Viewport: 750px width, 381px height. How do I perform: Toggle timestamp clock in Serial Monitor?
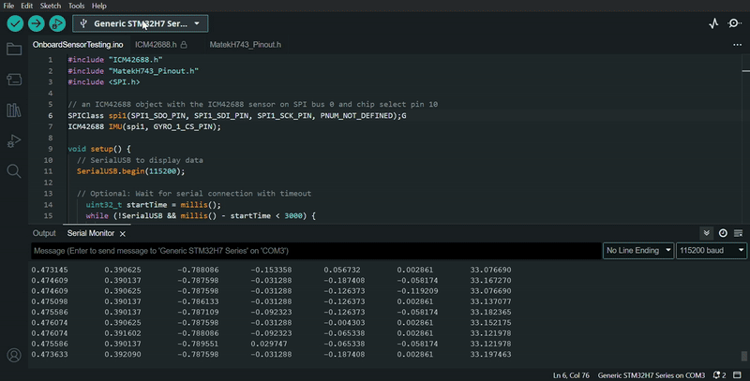pos(723,233)
